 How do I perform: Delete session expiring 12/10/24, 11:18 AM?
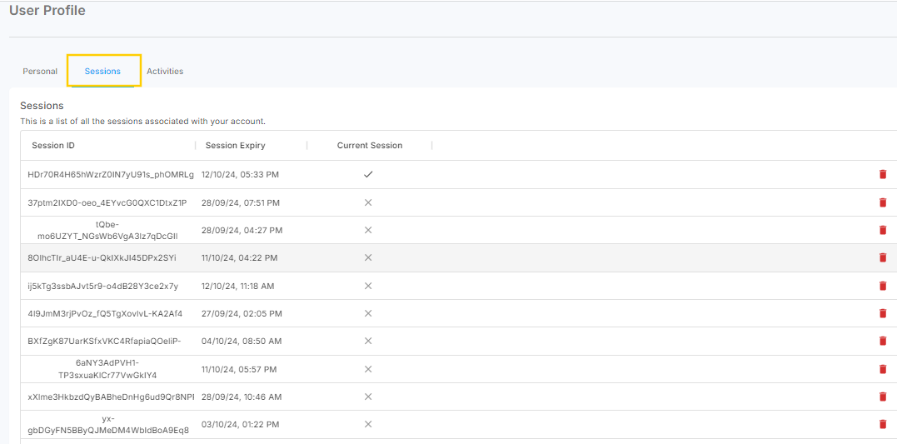(x=883, y=286)
